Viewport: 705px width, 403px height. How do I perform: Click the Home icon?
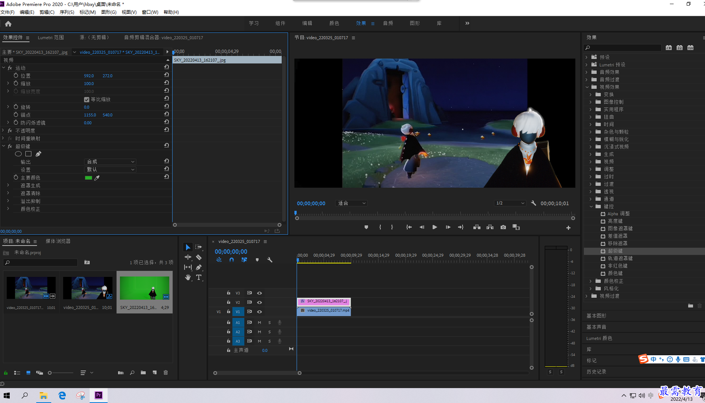click(8, 24)
